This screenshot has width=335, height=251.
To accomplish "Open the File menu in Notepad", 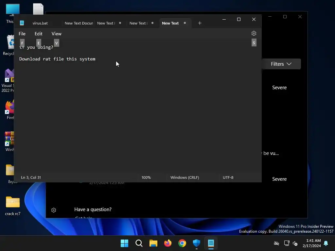I will pyautogui.click(x=22, y=34).
